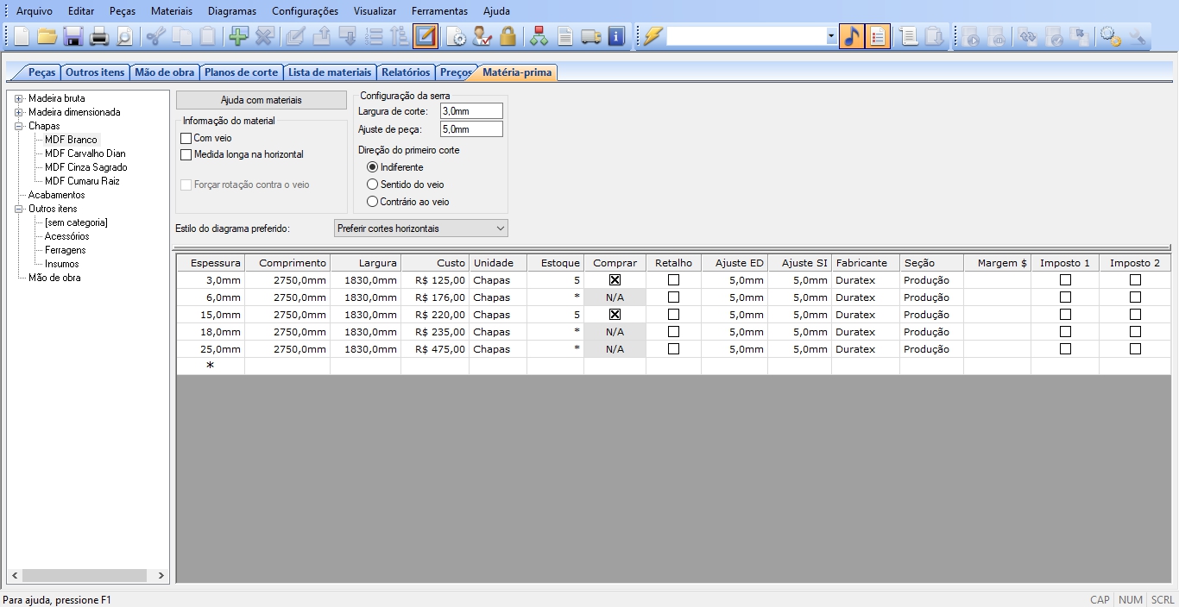Open the Ferramentas menu
The height and width of the screenshot is (607, 1179).
[439, 11]
